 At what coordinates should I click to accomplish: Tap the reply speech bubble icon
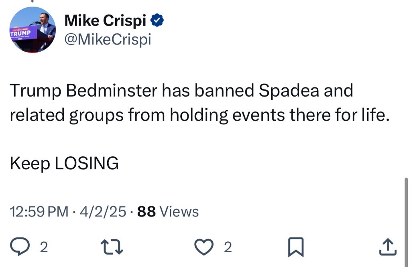tap(29, 247)
